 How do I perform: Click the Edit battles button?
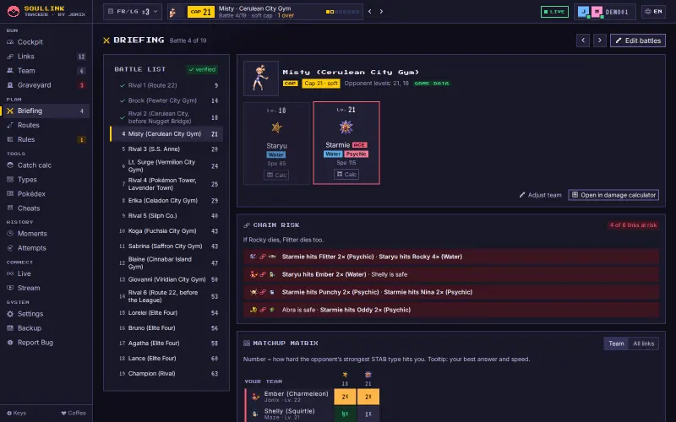pyautogui.click(x=638, y=41)
